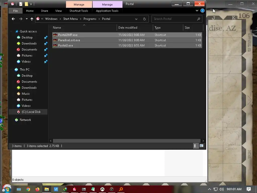Open 7-Zip from the taskbar
257x193 pixels.
pos(84,189)
